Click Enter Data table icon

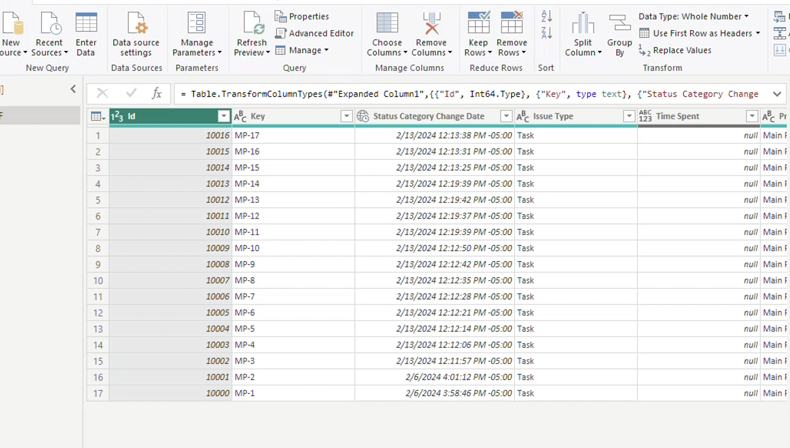(x=86, y=22)
